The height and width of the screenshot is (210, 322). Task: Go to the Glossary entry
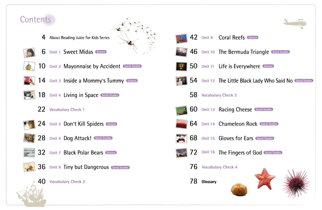click(209, 182)
